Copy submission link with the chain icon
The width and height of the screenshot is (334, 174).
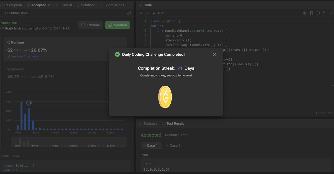pos(129,13)
